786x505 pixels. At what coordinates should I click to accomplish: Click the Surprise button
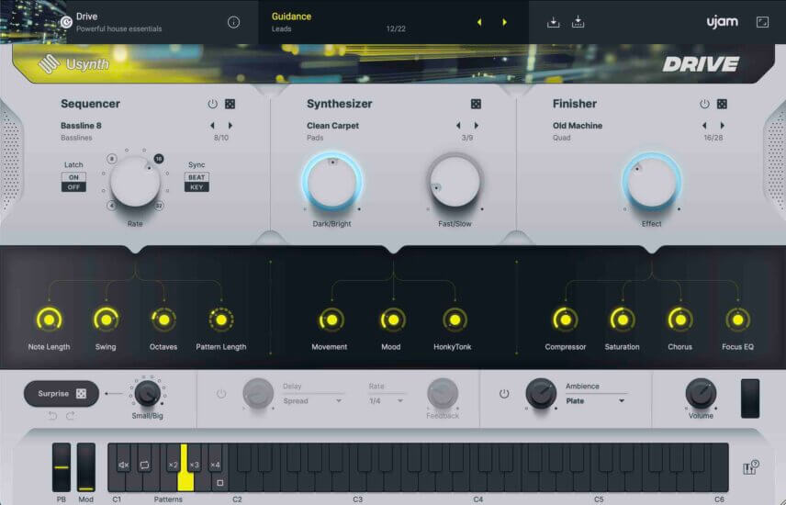coord(62,394)
